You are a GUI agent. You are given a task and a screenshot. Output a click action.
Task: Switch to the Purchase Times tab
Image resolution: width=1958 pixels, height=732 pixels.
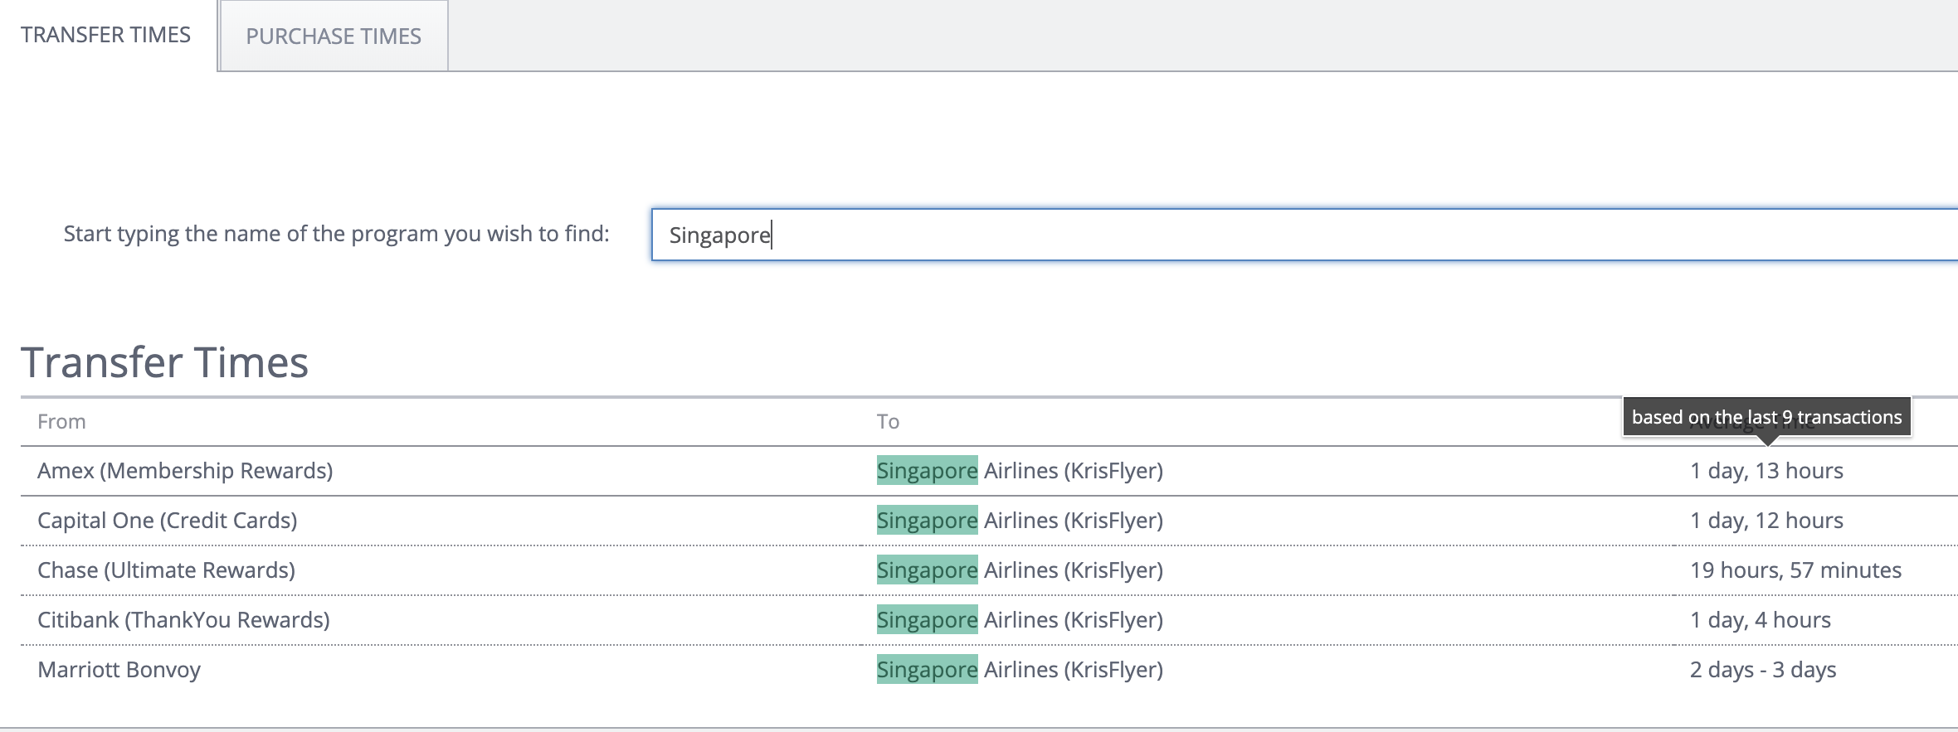[334, 36]
